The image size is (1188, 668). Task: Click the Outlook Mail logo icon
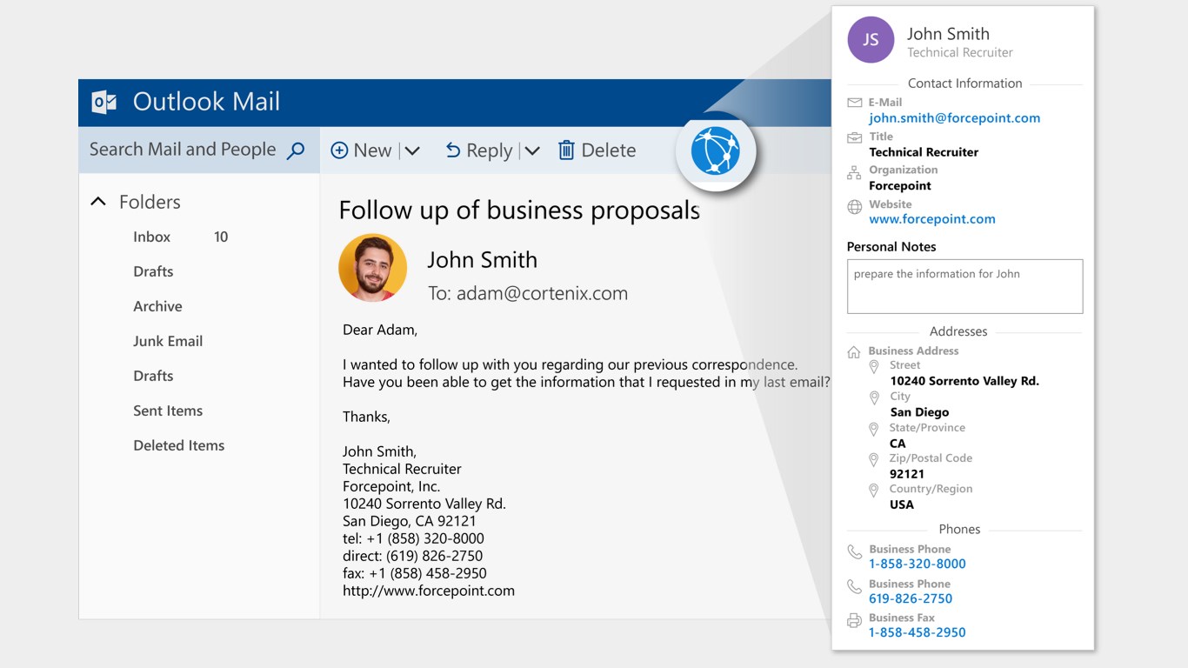(x=104, y=102)
